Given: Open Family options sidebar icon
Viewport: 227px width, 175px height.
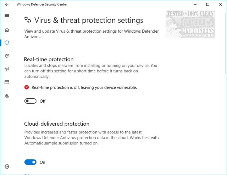Looking at the screenshot, I should click(x=7, y=95).
